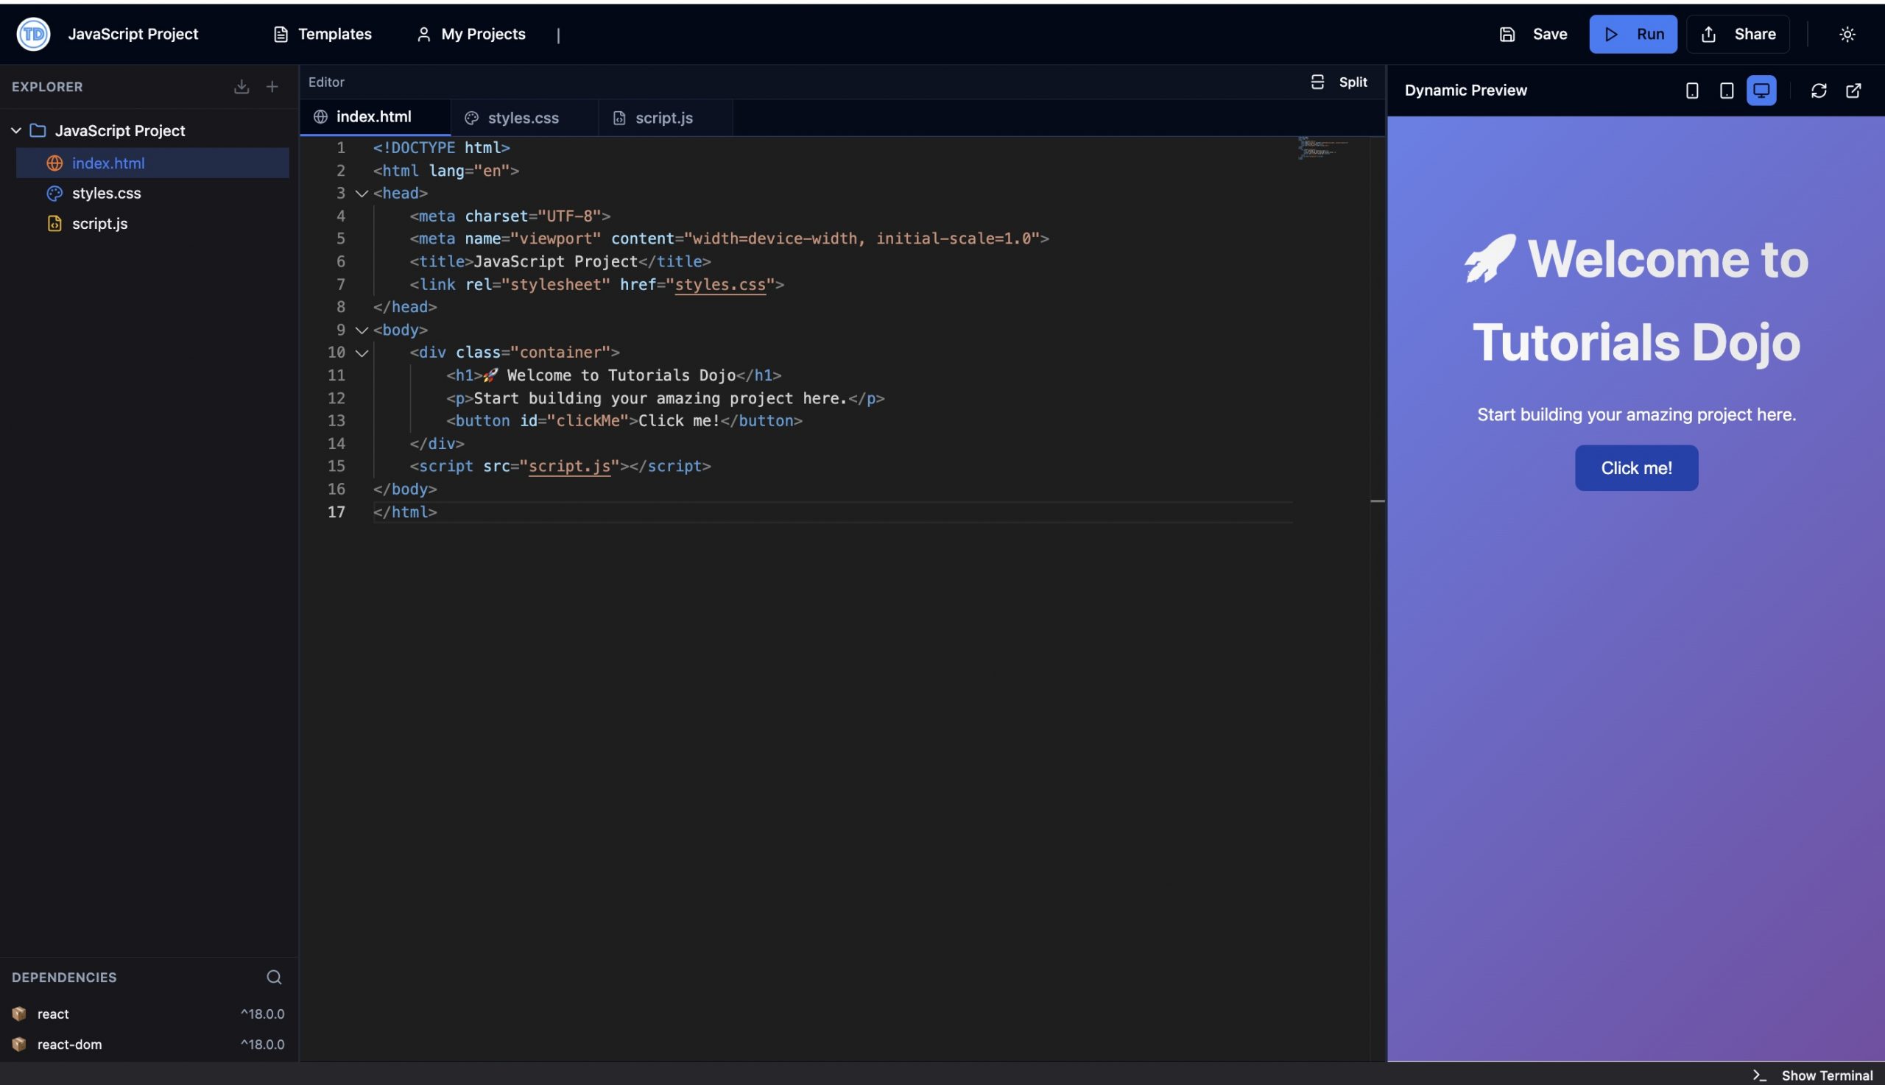The image size is (1885, 1085).
Task: Refresh the Dynamic Preview
Action: 1819,90
